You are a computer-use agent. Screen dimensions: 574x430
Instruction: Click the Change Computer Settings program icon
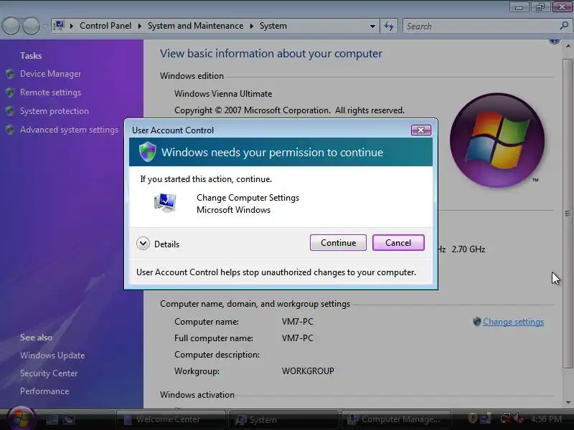(x=166, y=204)
